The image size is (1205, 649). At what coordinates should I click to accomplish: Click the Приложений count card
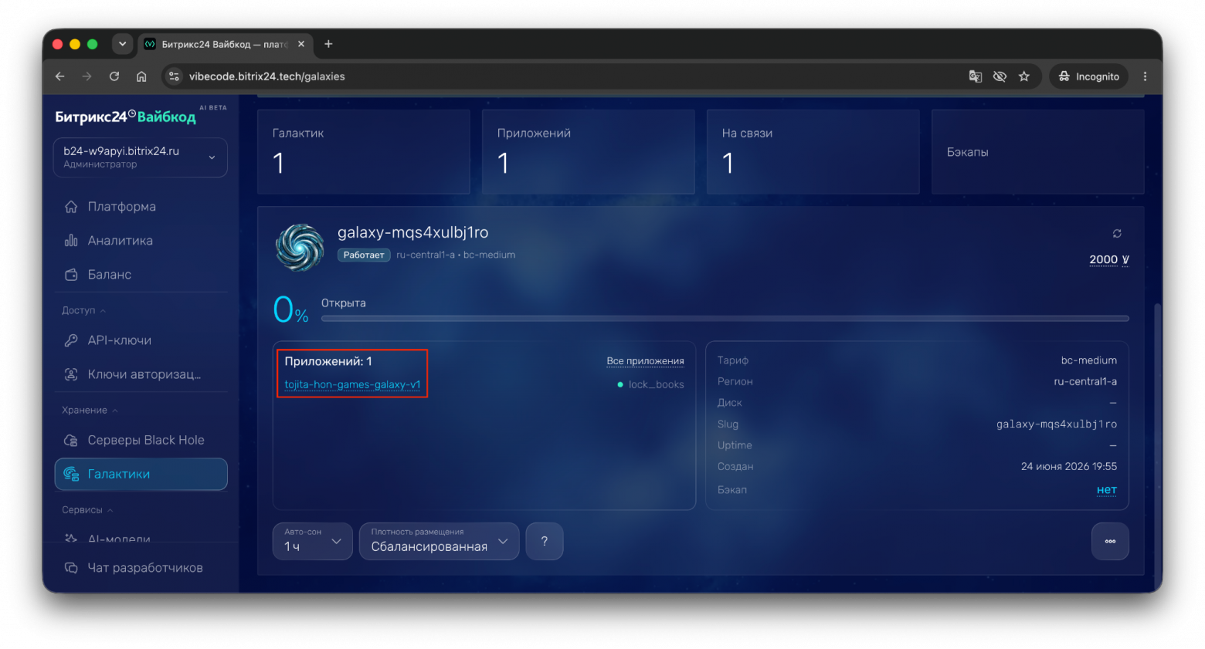[x=589, y=151]
